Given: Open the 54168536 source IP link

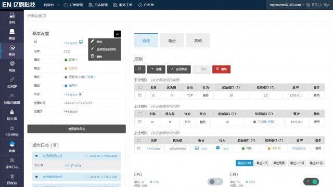Looking at the screenshot, I should [299, 149].
